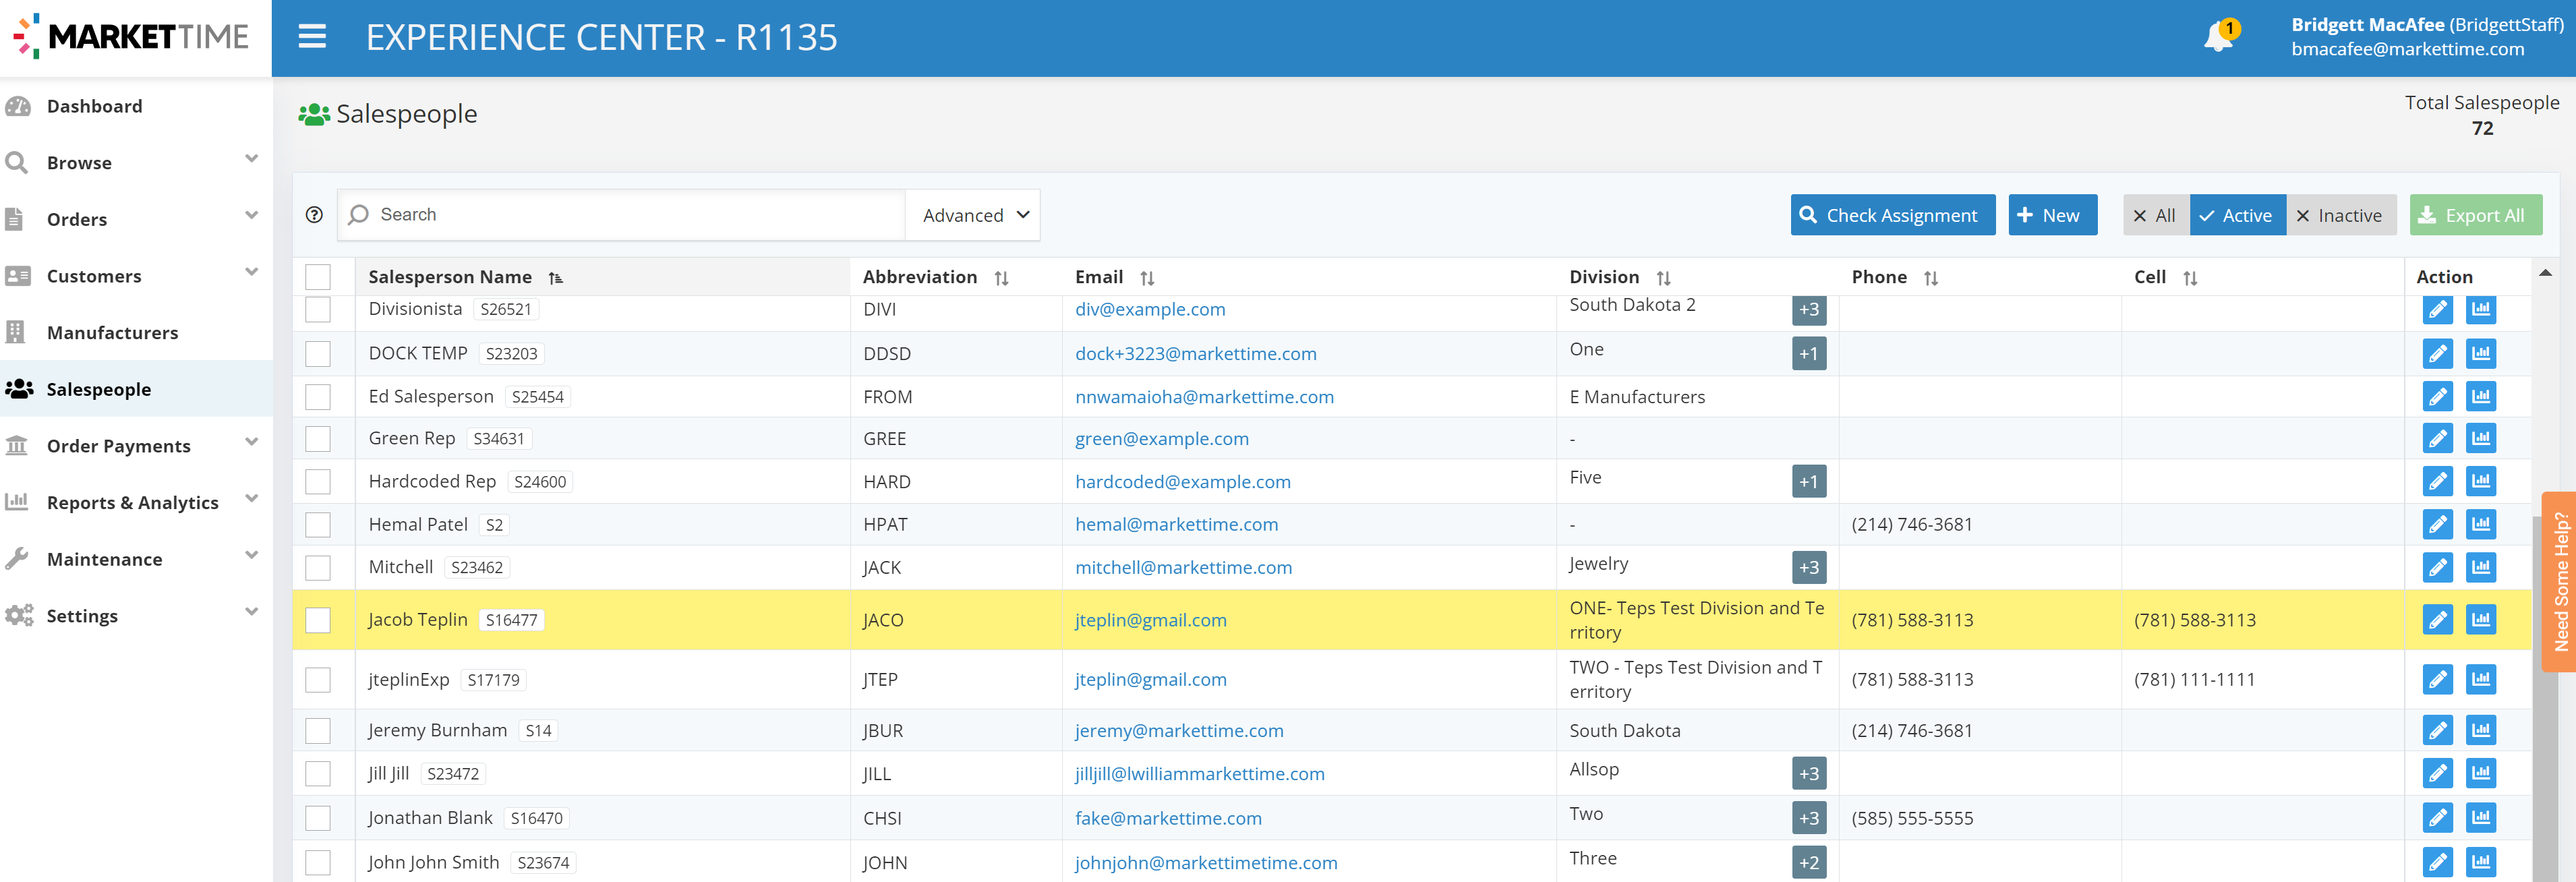The height and width of the screenshot is (882, 2576).
Task: Edit the Hardcoded Rep row
Action: coord(2438,481)
